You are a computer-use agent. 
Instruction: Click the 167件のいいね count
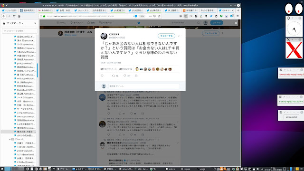(125, 69)
